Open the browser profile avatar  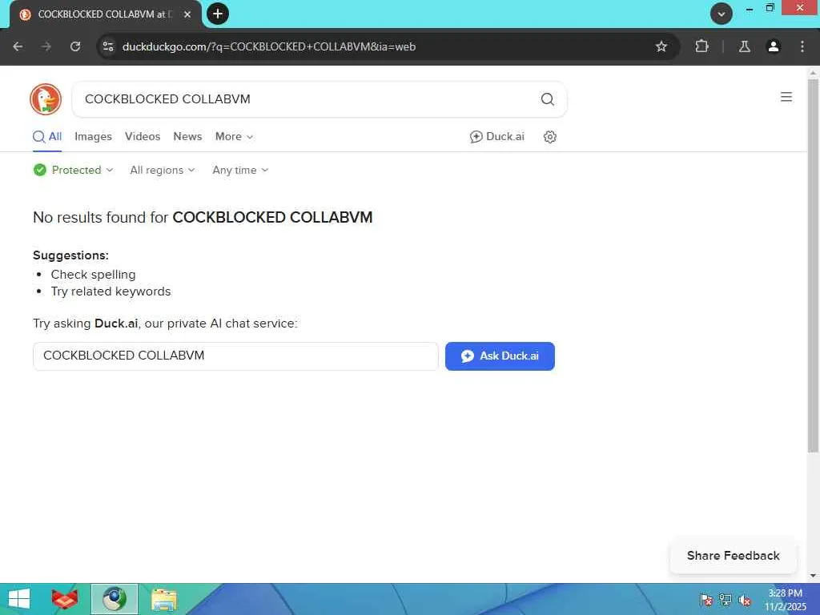tap(773, 46)
